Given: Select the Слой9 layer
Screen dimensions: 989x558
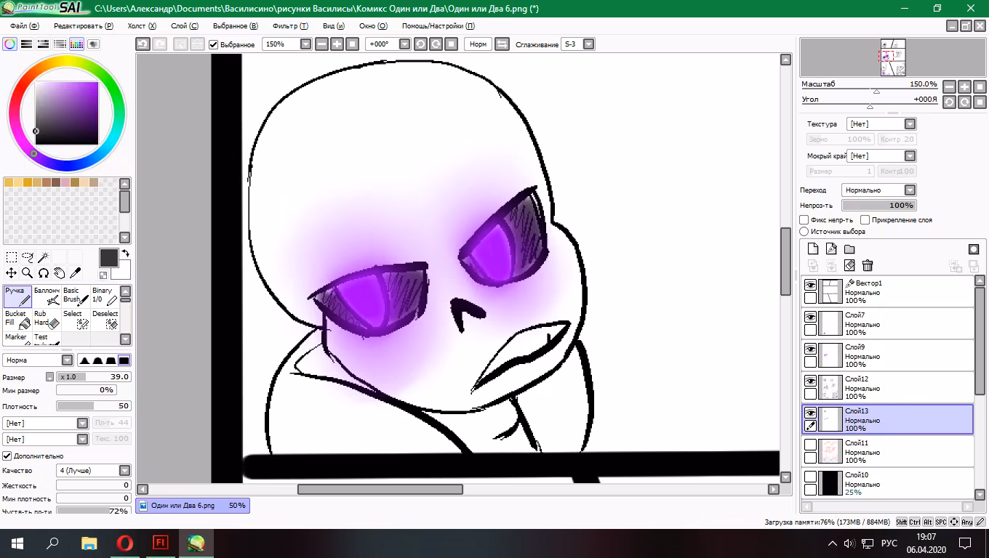Looking at the screenshot, I should (887, 356).
